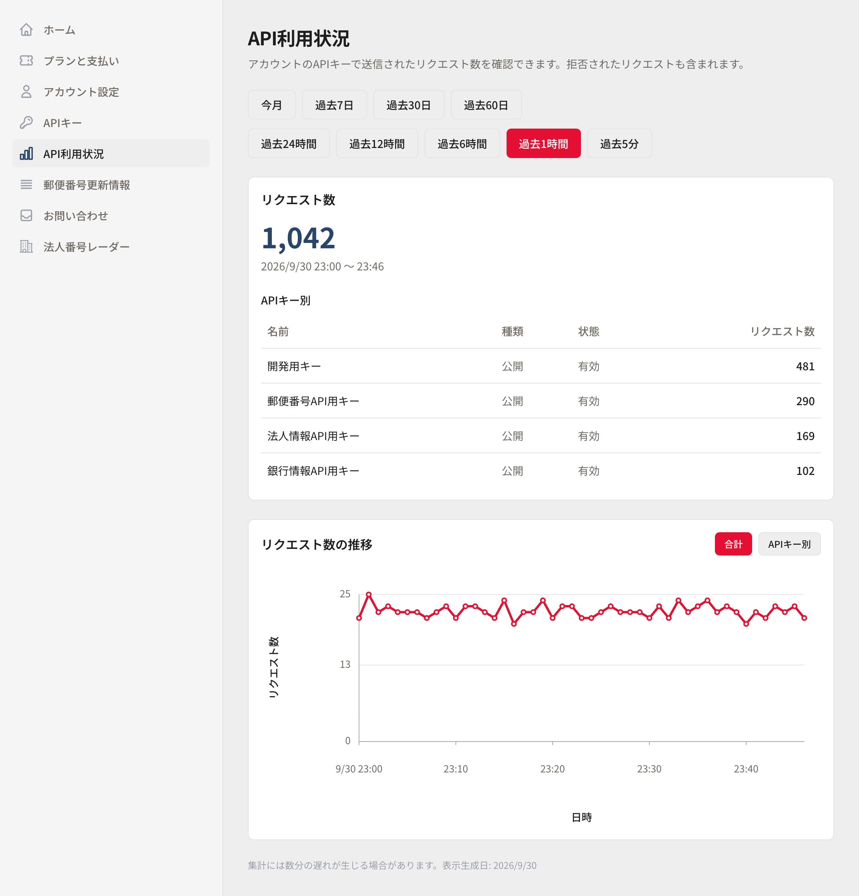Viewport: 859px width, 896px height.
Task: Click the chart peak point after 23:00
Action: pyautogui.click(x=368, y=594)
